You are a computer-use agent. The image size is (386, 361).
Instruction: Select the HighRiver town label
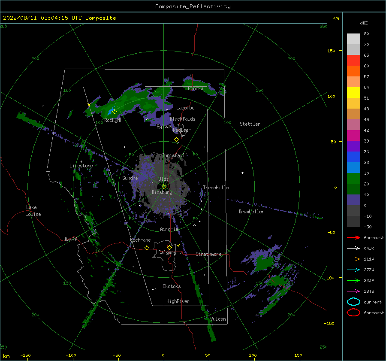pos(178,301)
